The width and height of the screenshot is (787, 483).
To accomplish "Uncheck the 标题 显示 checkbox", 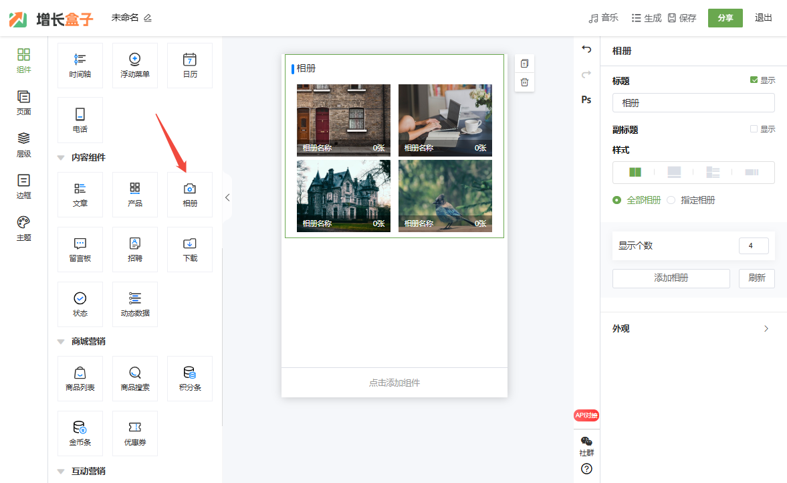I will click(x=754, y=80).
